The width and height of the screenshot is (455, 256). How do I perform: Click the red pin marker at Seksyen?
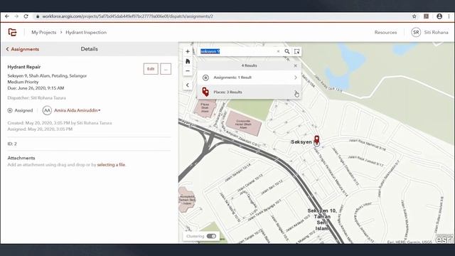coord(317,139)
